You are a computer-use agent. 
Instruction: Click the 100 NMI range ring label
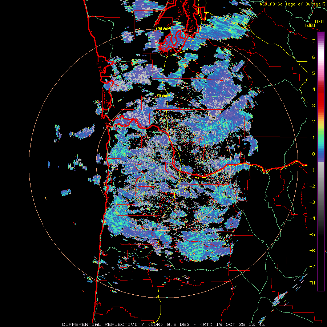[x=163, y=29]
